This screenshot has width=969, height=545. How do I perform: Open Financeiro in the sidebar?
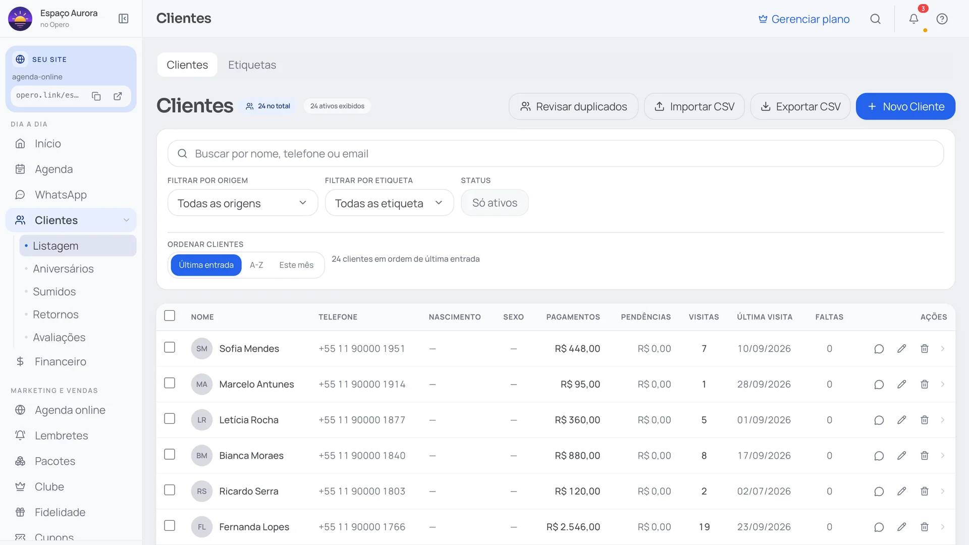(x=71, y=362)
